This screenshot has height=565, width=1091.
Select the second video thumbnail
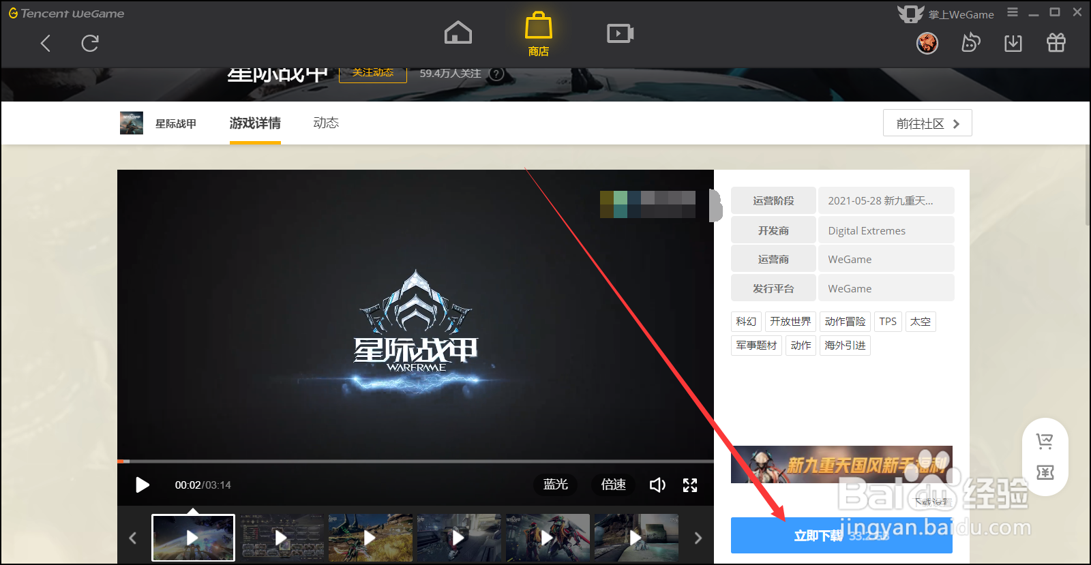pyautogui.click(x=282, y=538)
